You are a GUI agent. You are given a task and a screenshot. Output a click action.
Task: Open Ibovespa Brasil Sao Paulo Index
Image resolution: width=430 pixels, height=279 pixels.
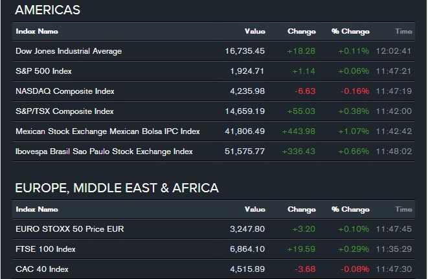(x=104, y=151)
